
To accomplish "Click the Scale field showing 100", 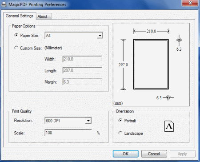I will coord(68,133).
